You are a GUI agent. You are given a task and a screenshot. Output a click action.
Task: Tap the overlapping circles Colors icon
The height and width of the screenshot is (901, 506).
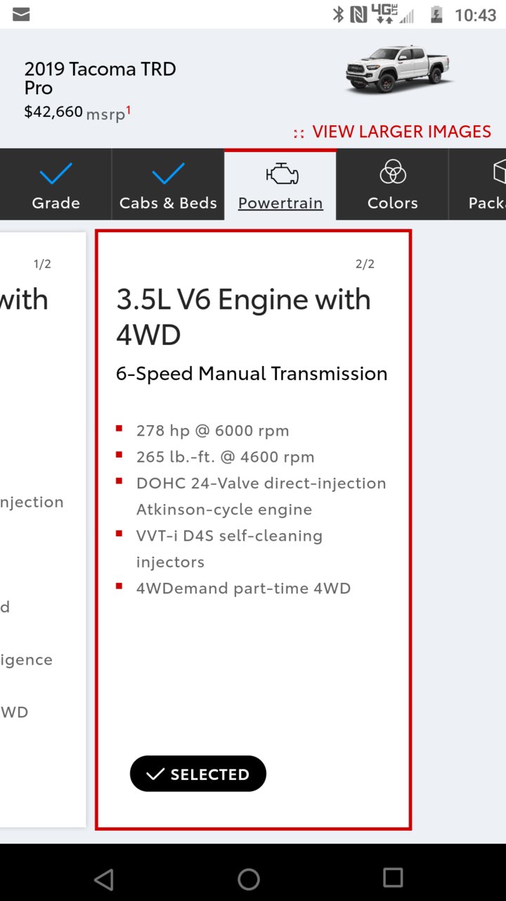point(393,173)
